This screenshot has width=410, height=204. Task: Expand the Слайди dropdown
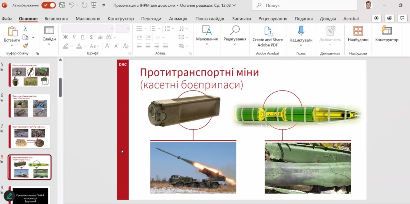coord(49,44)
